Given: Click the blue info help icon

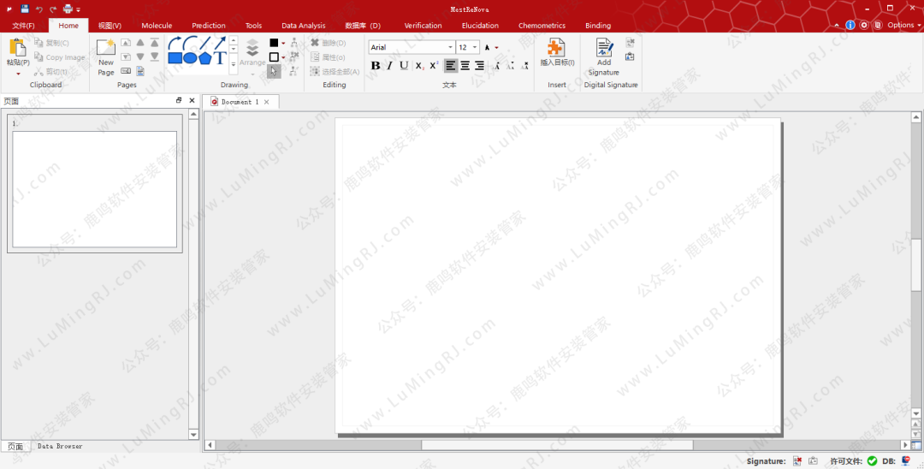Looking at the screenshot, I should (x=850, y=25).
